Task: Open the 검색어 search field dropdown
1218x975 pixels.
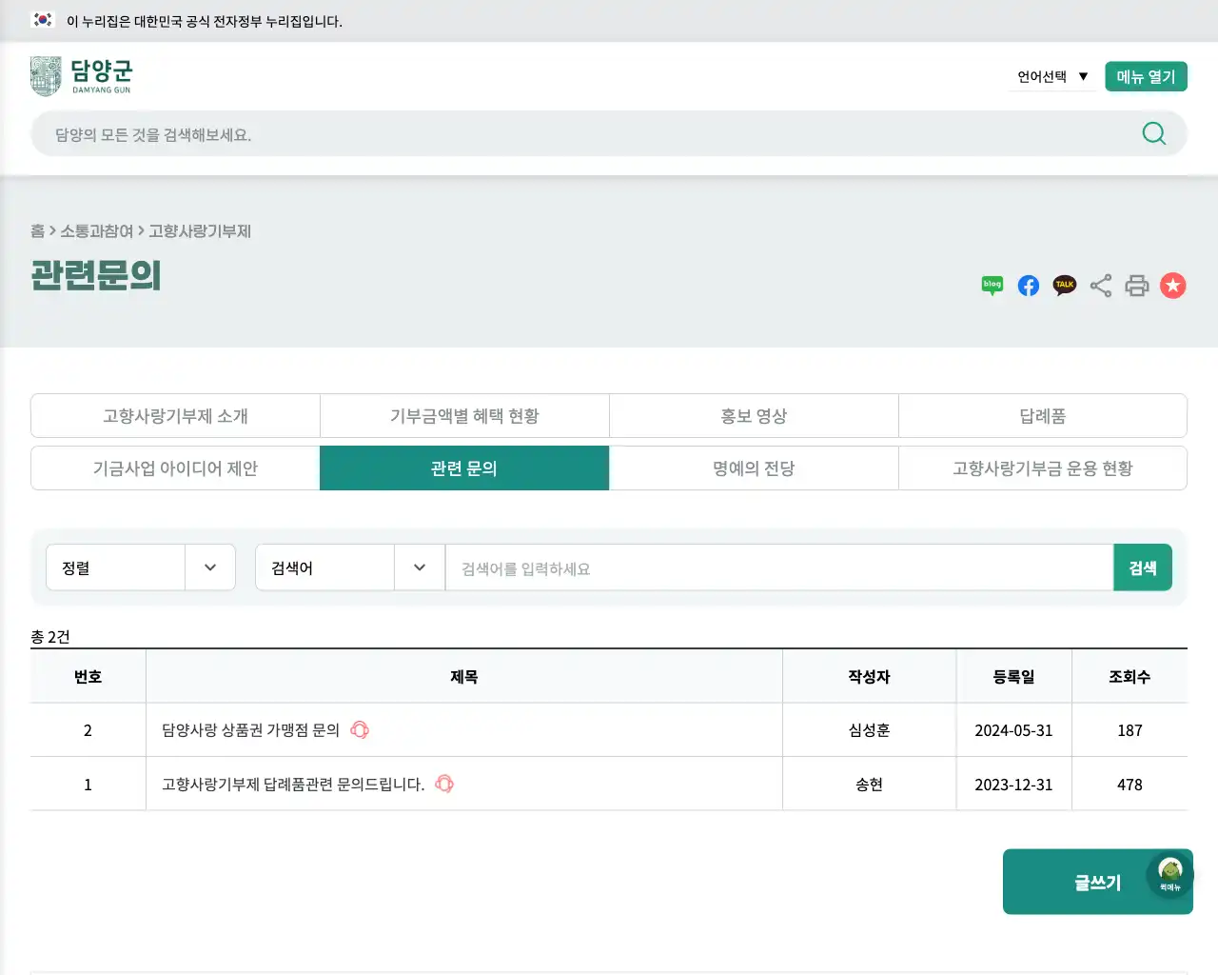Action: (x=350, y=567)
